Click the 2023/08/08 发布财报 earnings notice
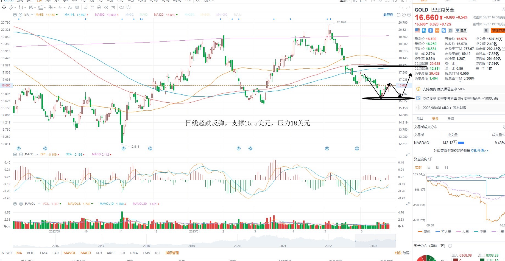 click(x=444, y=108)
